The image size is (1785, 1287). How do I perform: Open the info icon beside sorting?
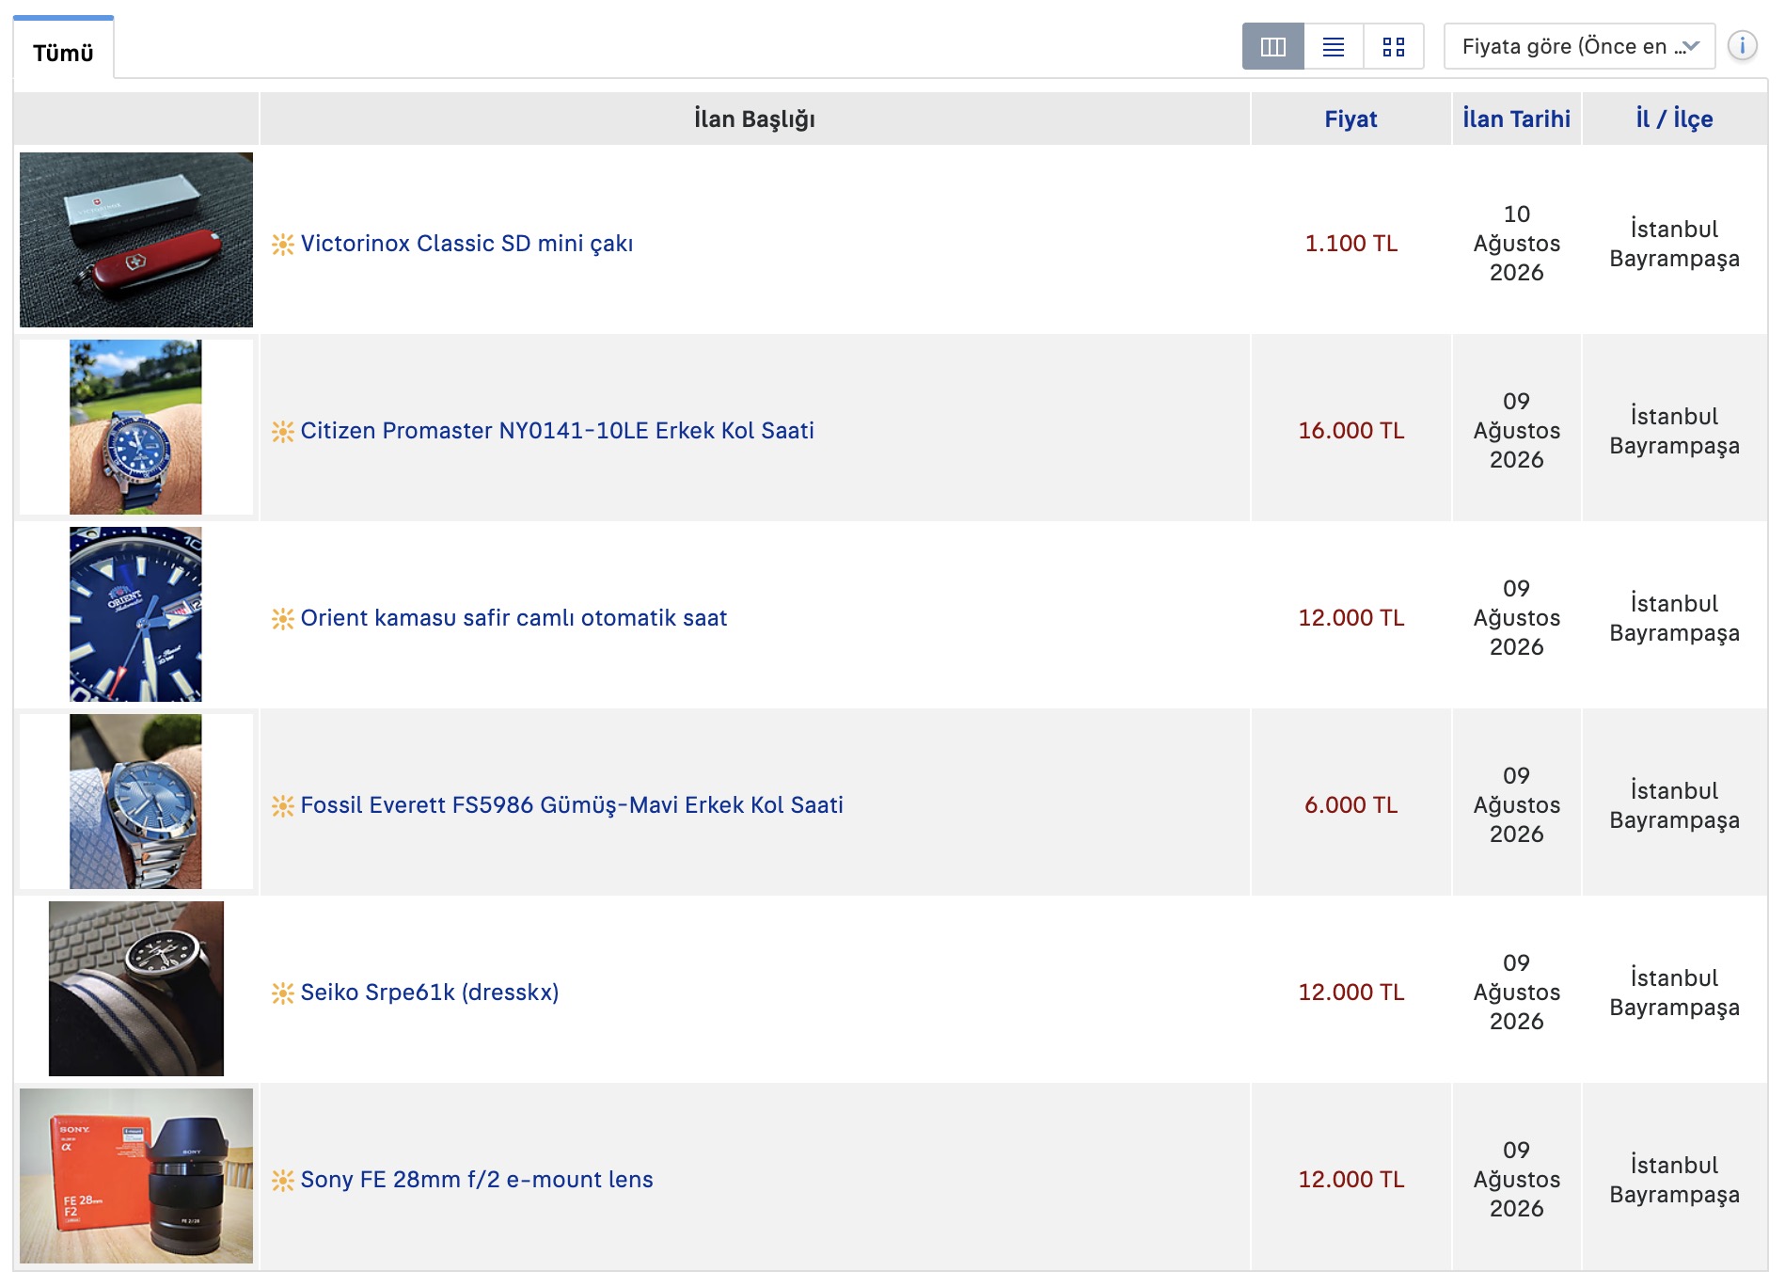tap(1742, 45)
